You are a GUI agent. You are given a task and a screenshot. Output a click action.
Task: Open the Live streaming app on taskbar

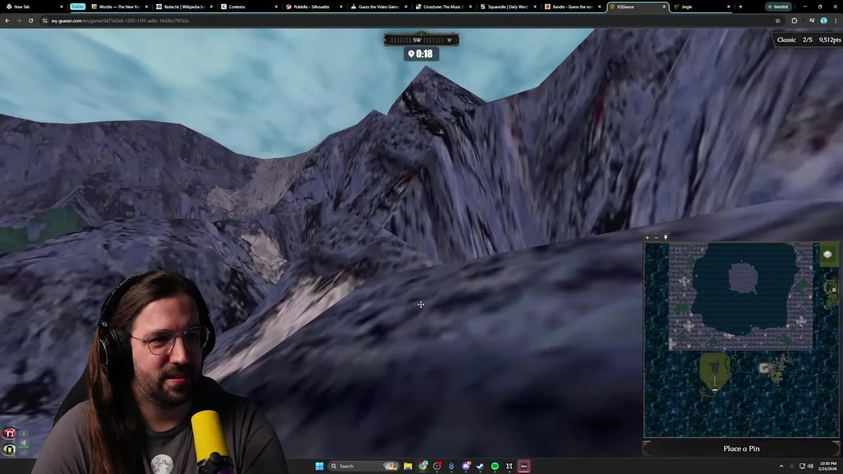[x=524, y=466]
